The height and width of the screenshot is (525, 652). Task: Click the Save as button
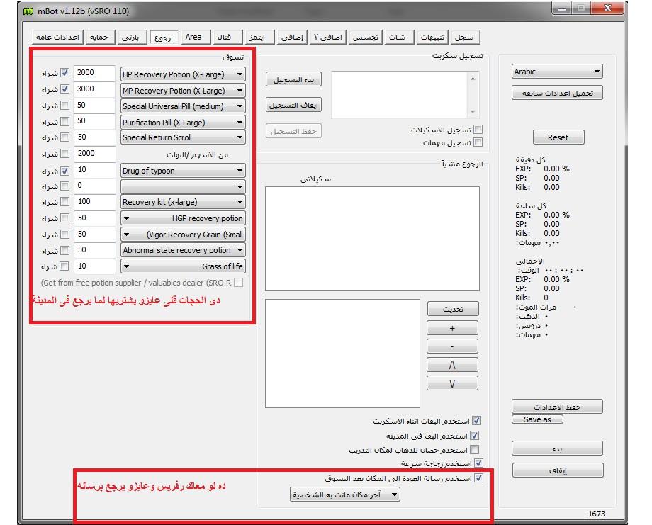click(537, 419)
